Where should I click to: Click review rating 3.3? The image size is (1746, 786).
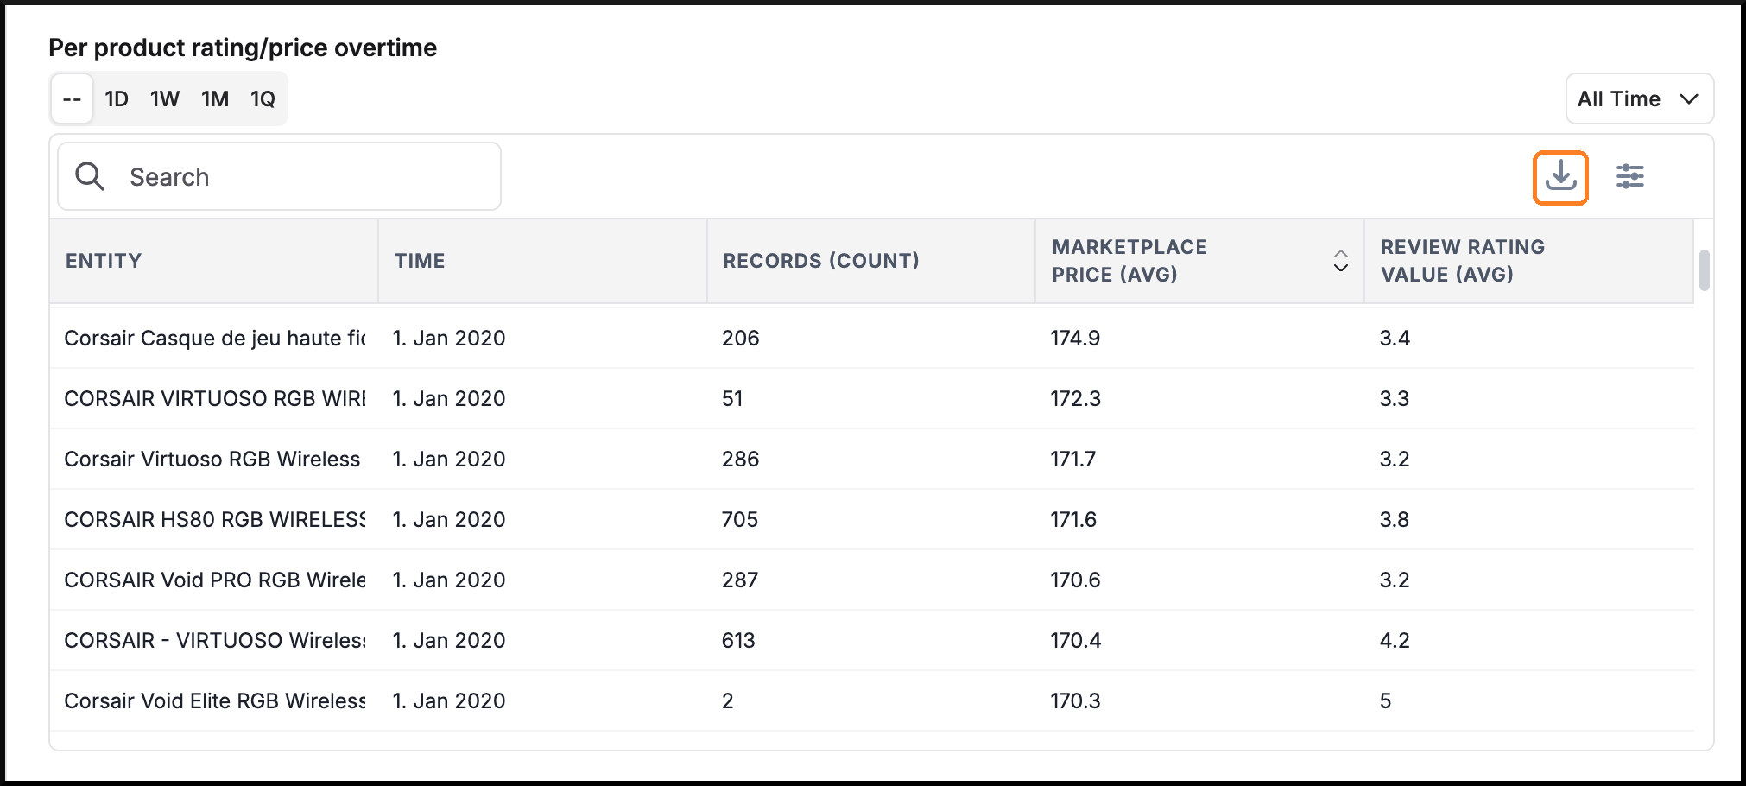click(1395, 398)
